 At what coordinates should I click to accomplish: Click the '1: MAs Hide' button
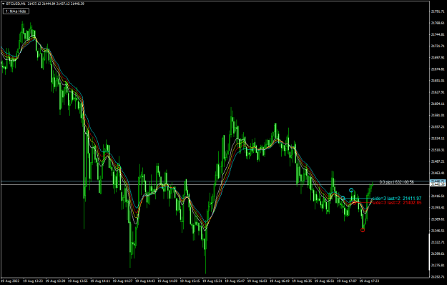pos(16,11)
